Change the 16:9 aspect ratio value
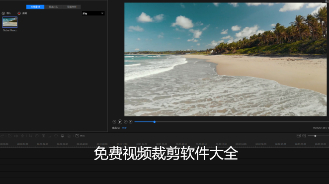329x184 pixels. (124, 128)
